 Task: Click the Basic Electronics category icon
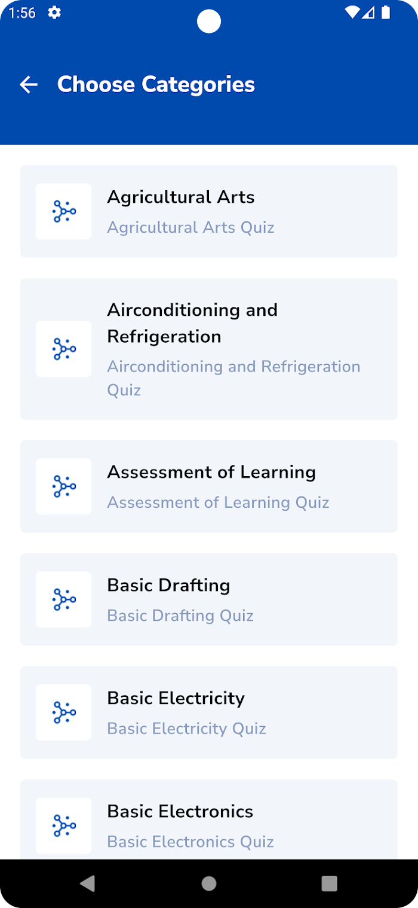63,825
